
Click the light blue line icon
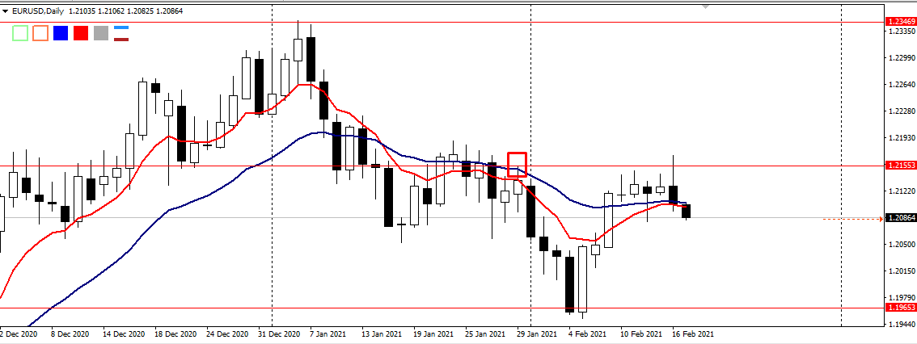pos(121,28)
